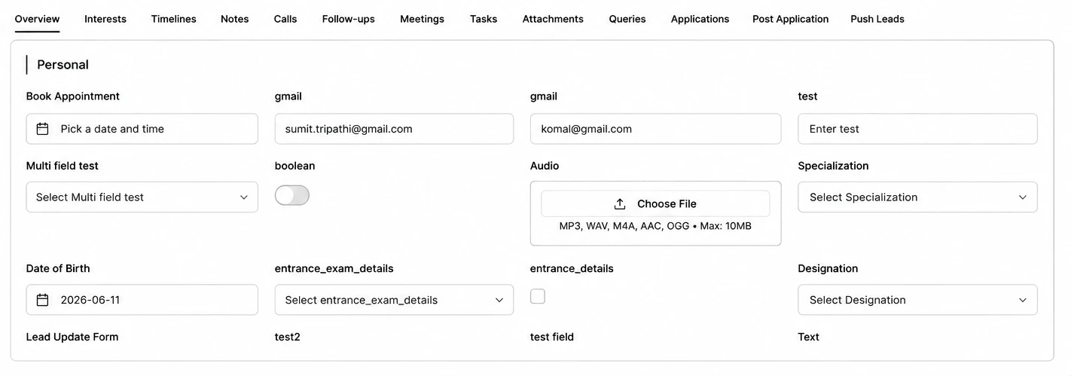The width and height of the screenshot is (1071, 376).
Task: Click gmail field containing komal@gmail.com
Action: coord(655,129)
